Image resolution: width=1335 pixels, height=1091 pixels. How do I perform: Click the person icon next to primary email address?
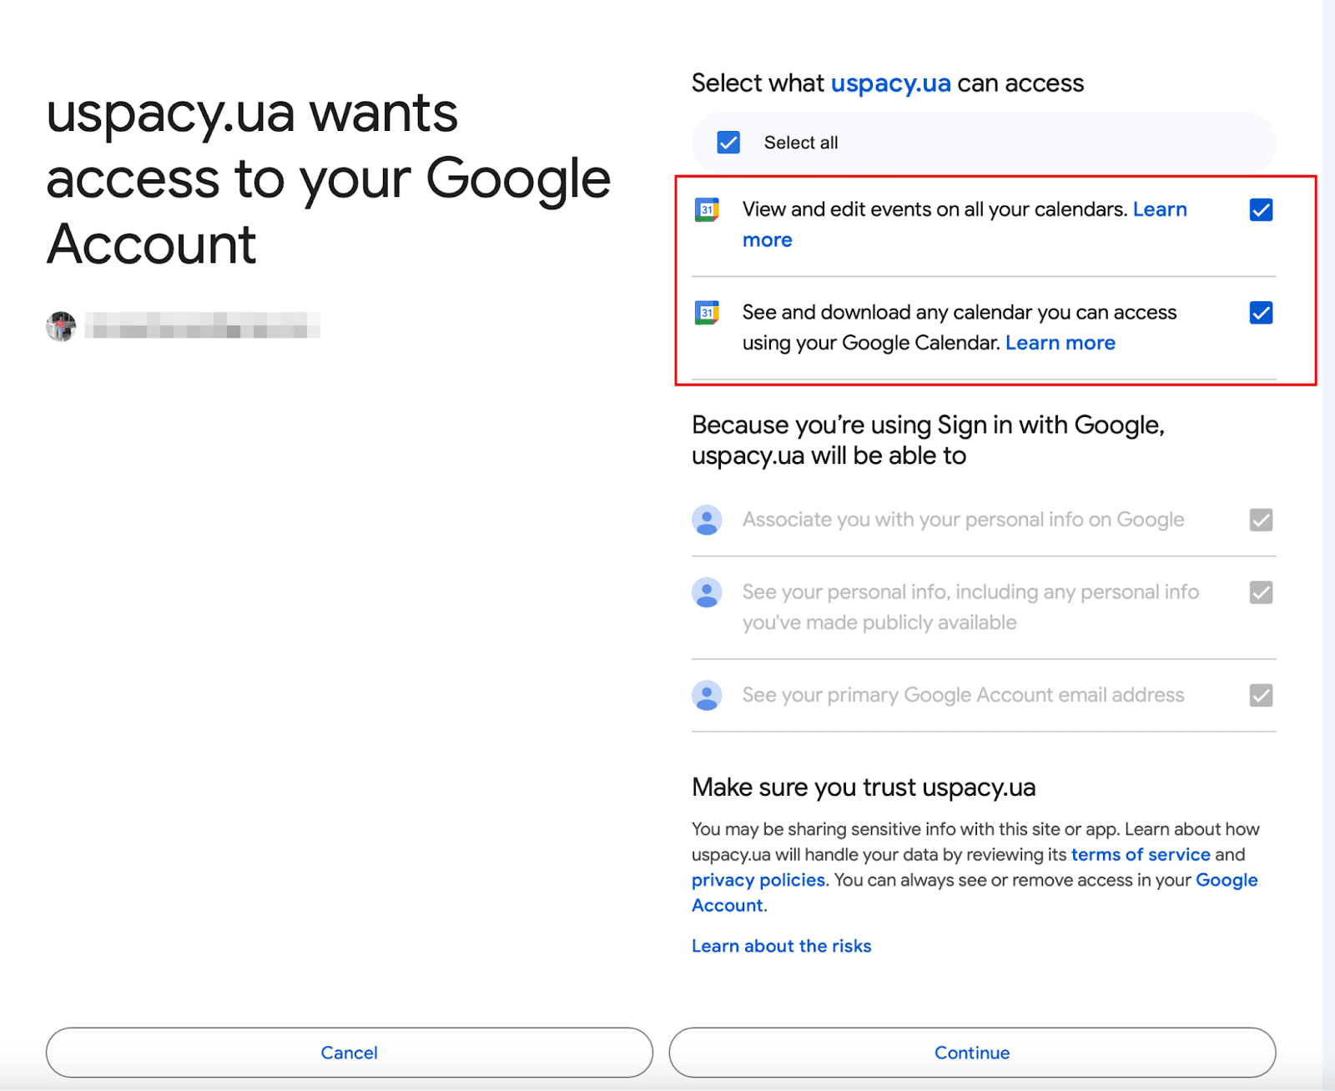[707, 695]
